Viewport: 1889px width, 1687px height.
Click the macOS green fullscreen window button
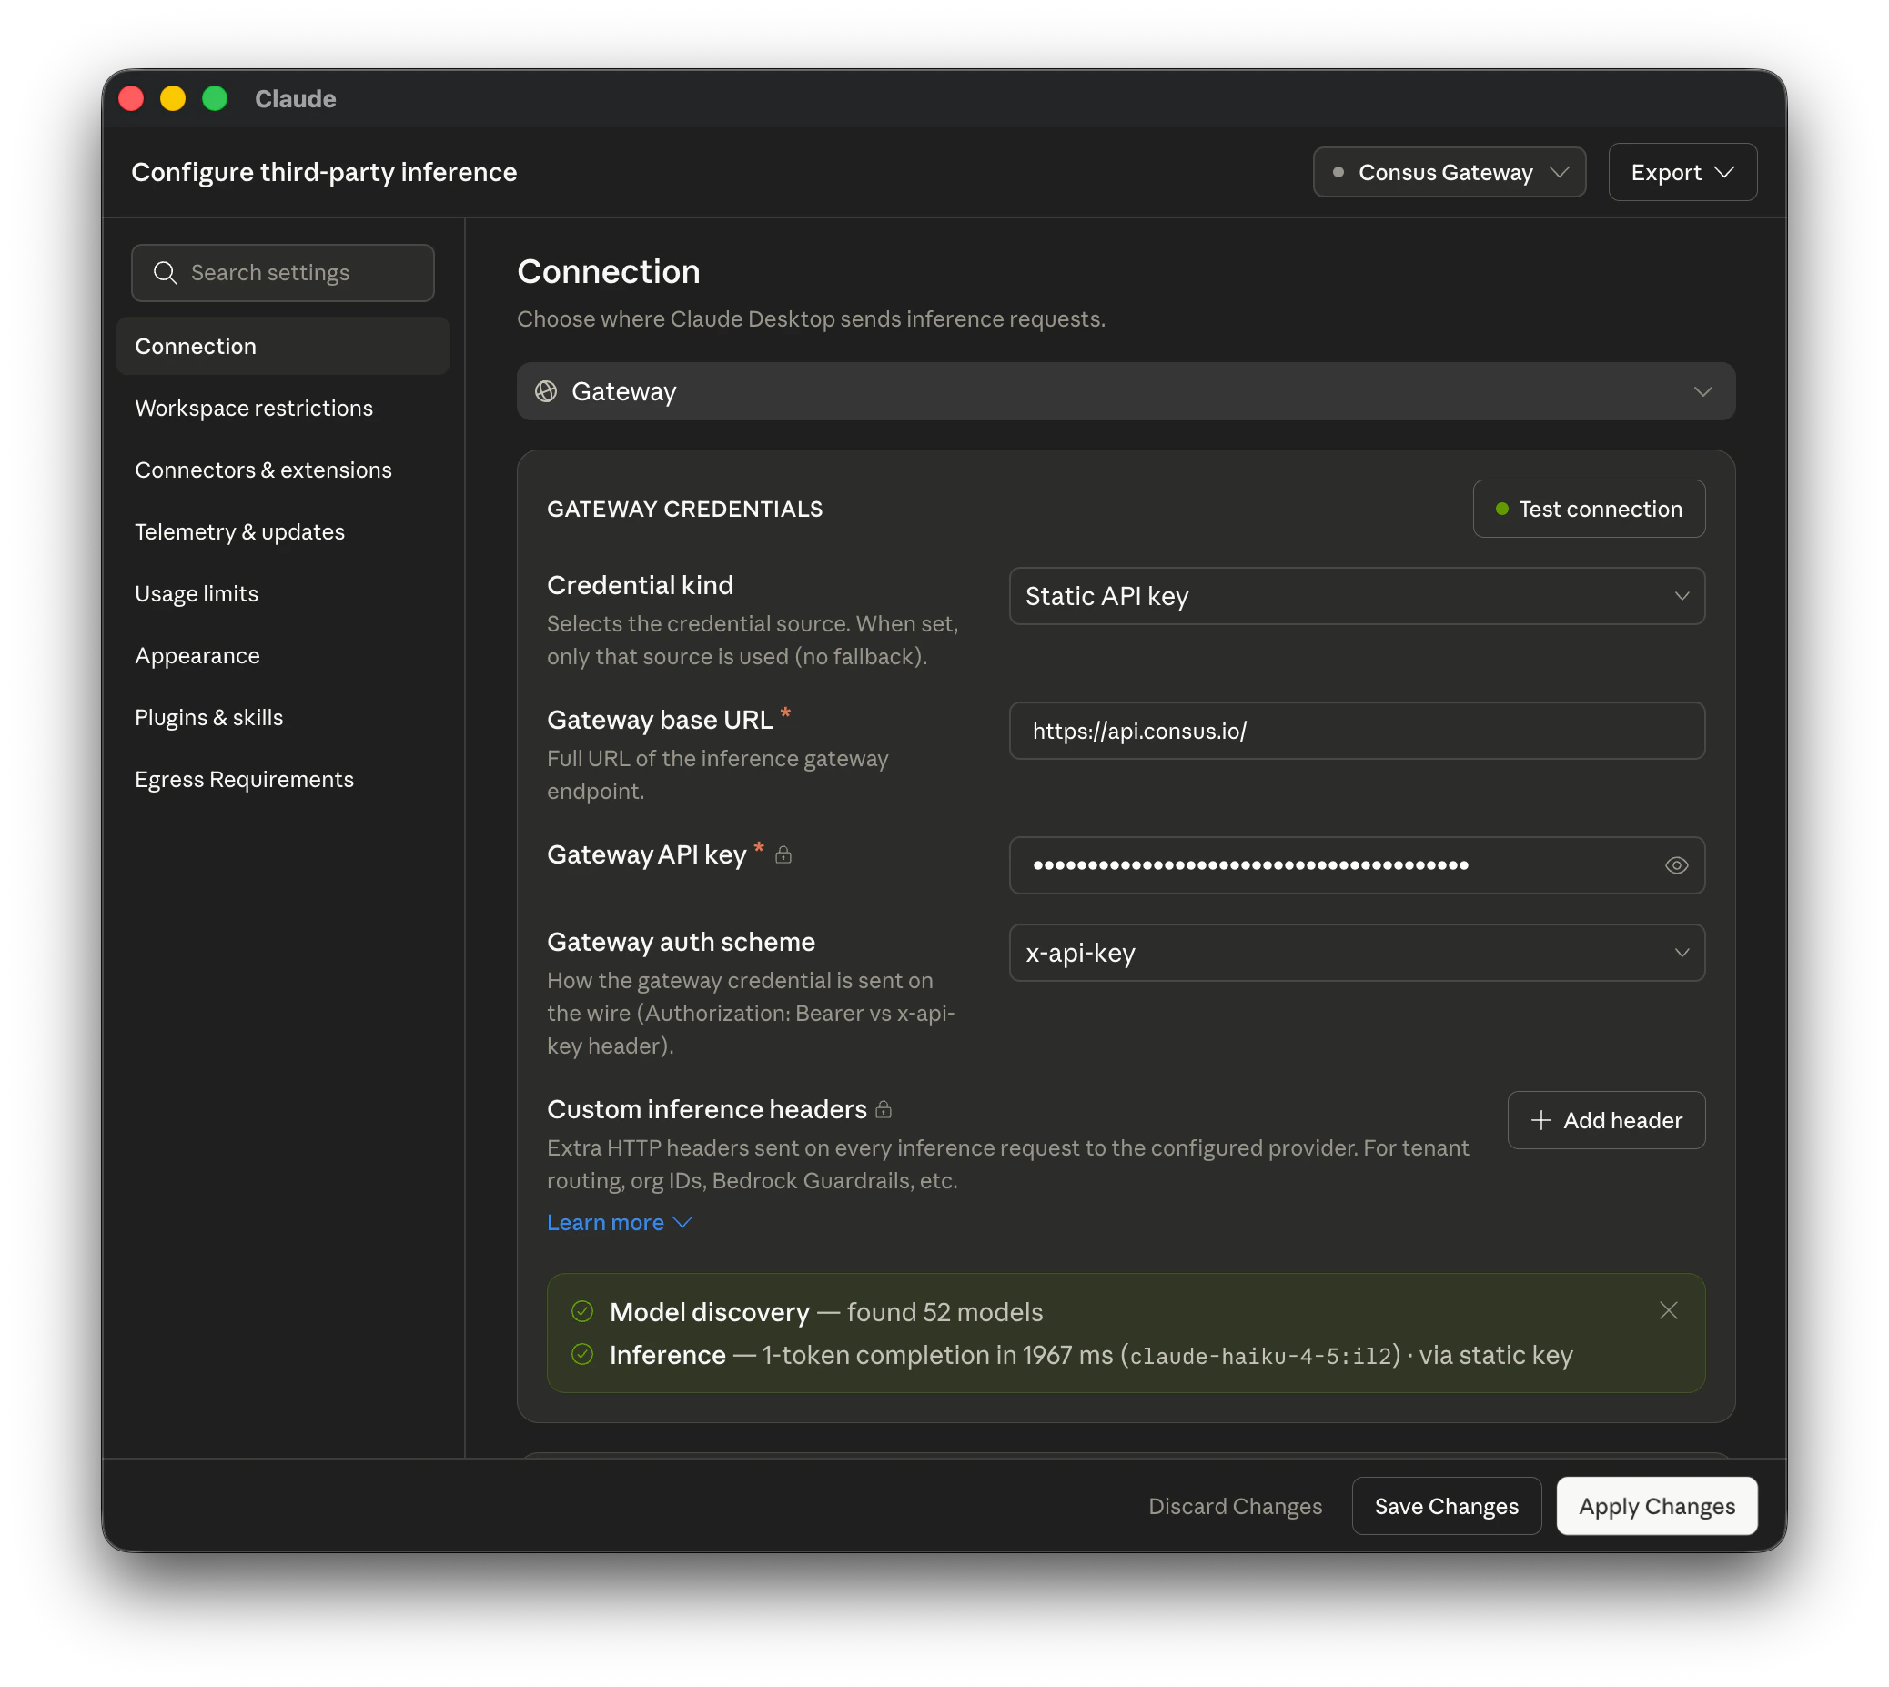214,98
